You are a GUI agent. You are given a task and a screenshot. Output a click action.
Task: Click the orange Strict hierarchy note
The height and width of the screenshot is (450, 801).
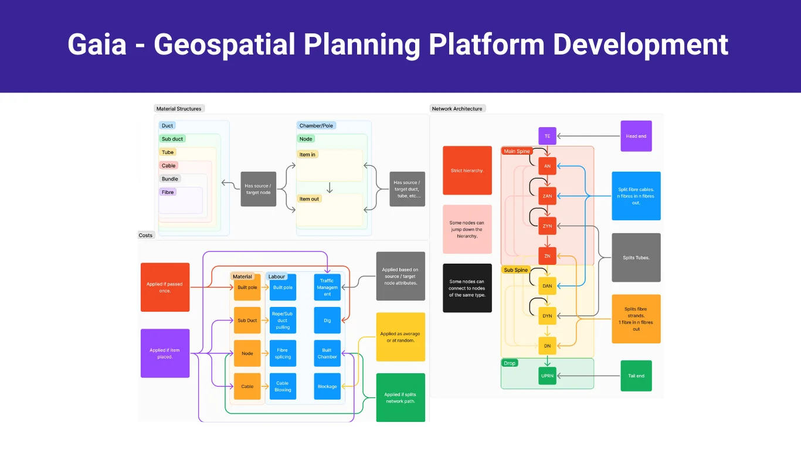467,171
